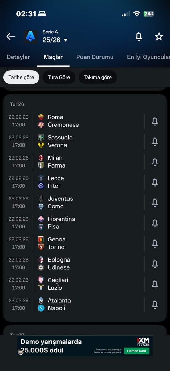Tap the Inter team crest
The height and width of the screenshot is (371, 170).
tap(41, 186)
